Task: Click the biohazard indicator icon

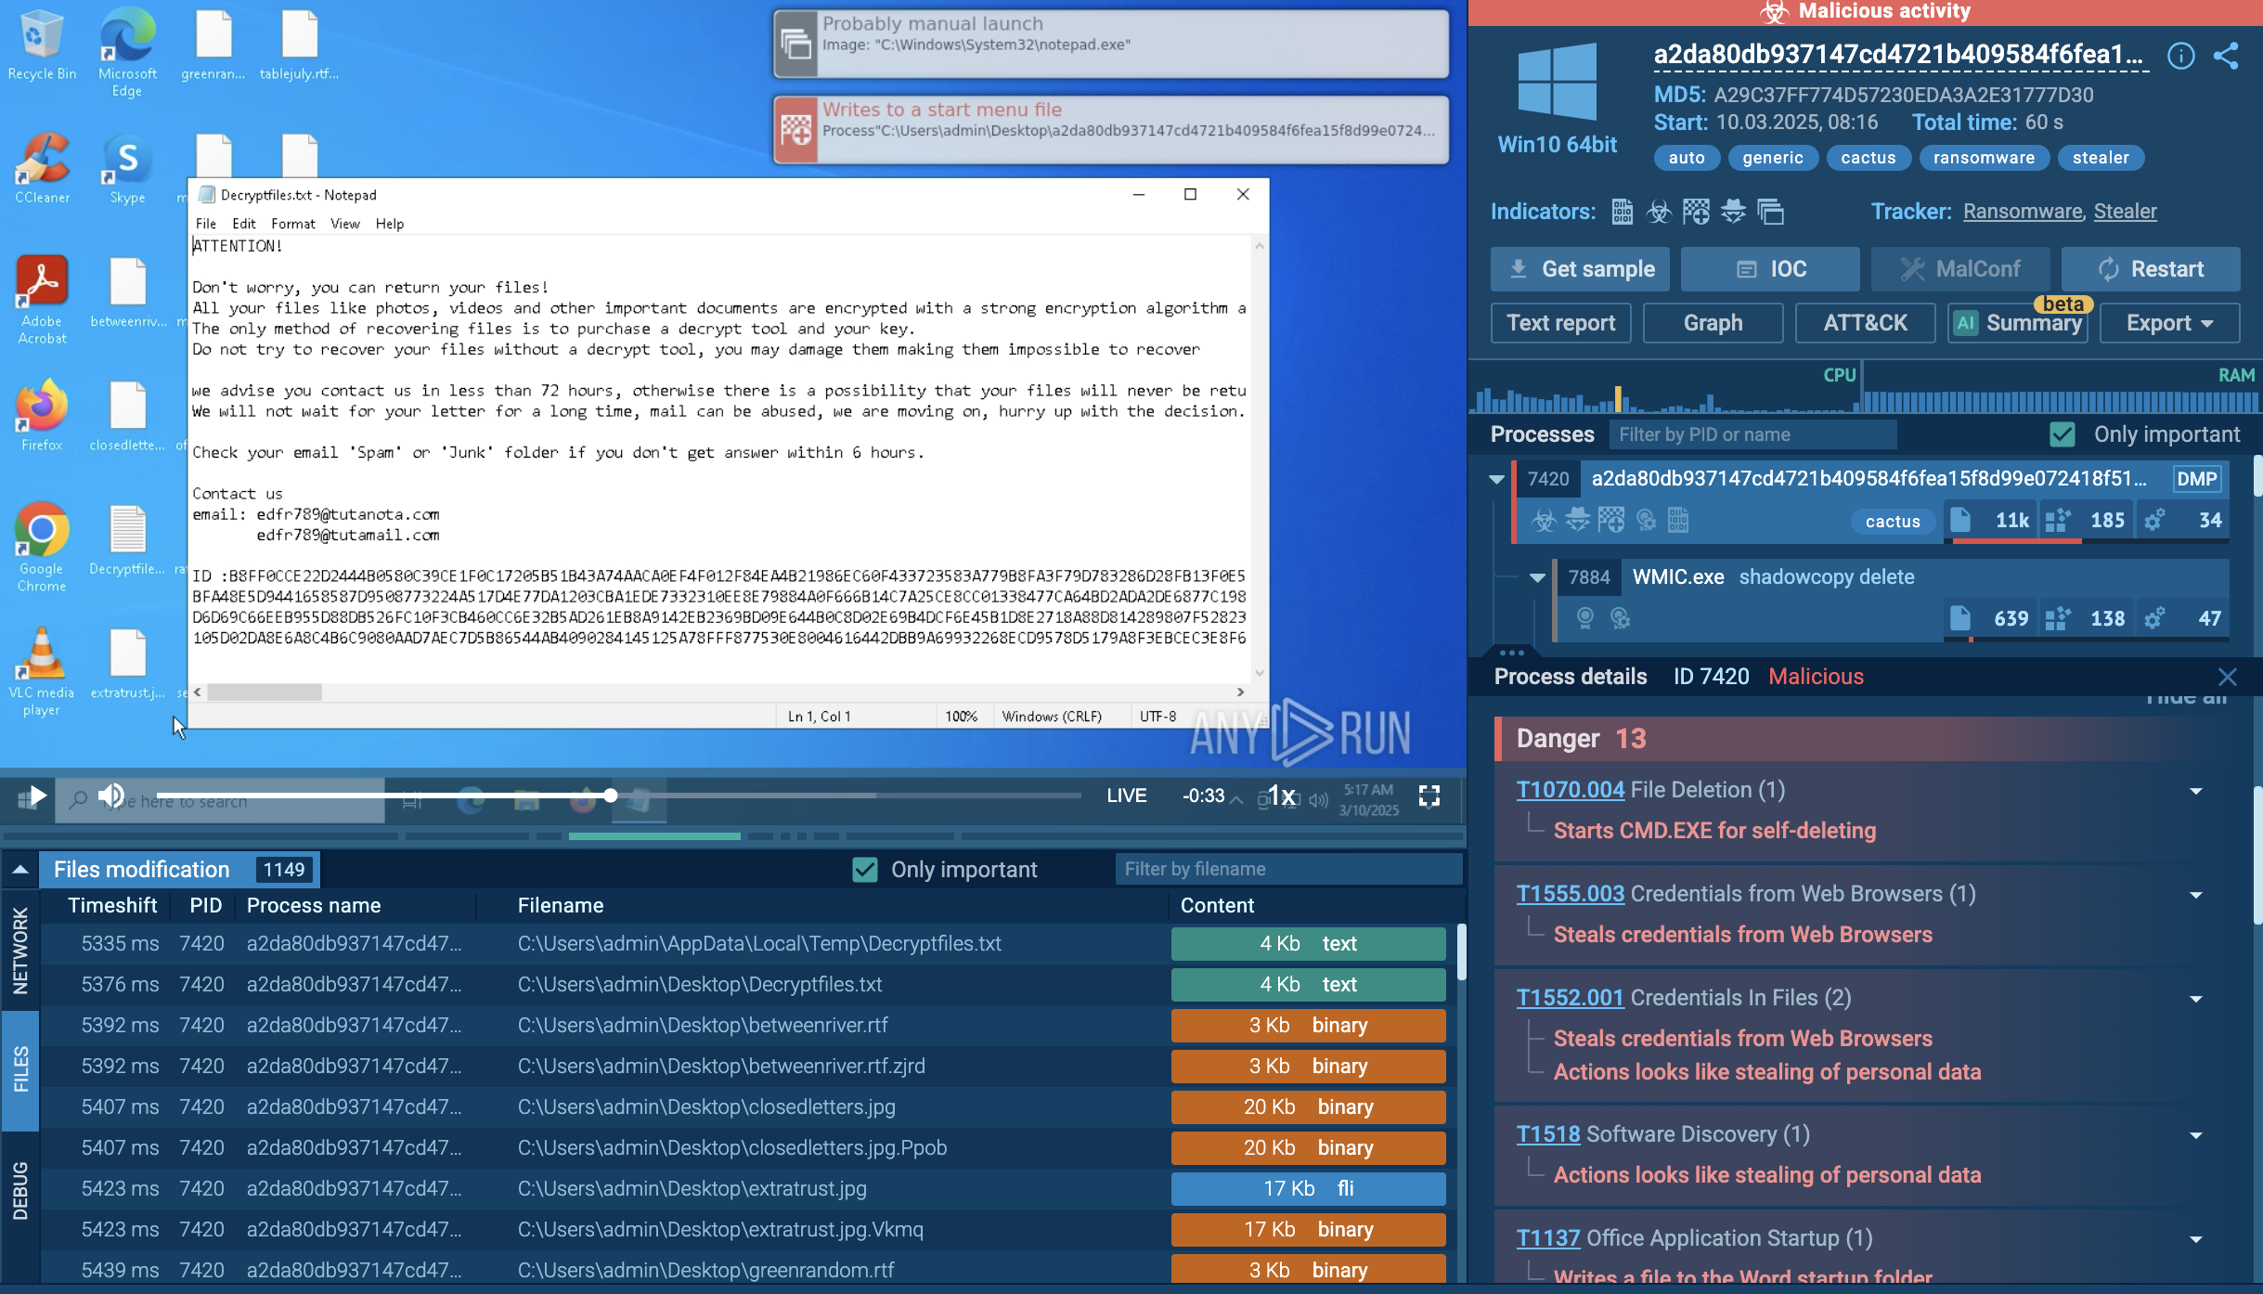Action: click(1659, 212)
